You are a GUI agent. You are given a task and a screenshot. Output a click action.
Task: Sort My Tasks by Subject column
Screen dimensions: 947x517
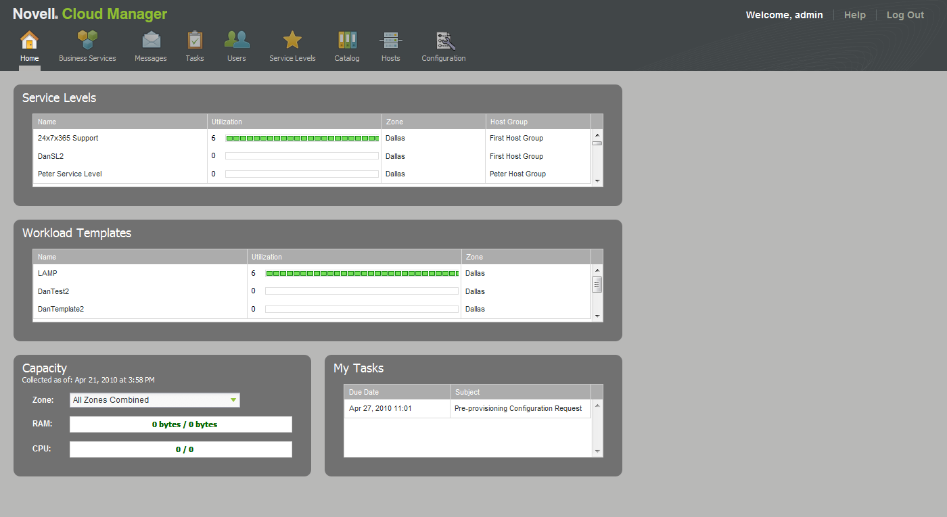point(521,392)
